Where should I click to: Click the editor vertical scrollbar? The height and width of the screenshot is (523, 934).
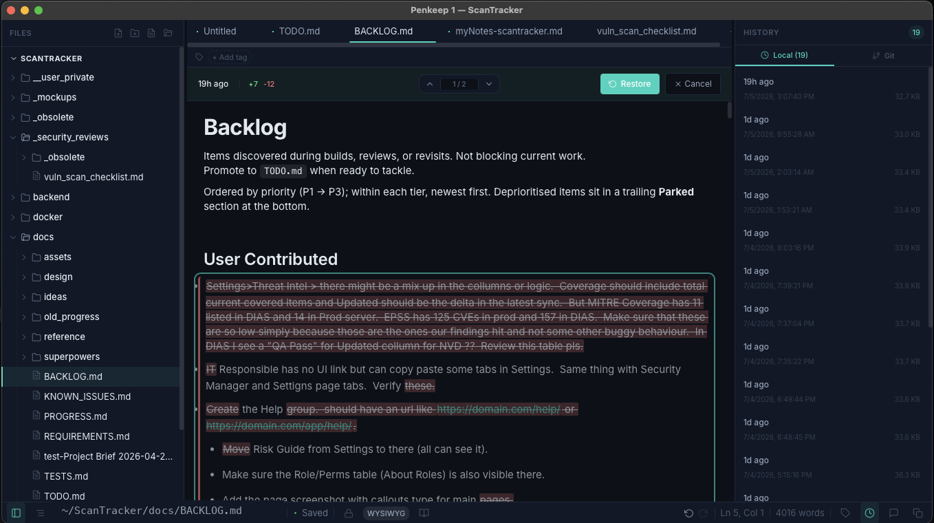[730, 110]
